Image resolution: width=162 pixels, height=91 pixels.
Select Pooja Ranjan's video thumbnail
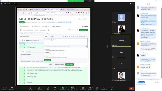[121, 29]
